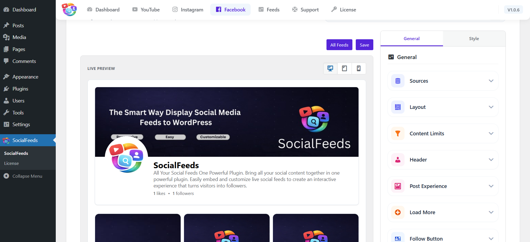Click the V1.0.6 version badge

coord(513,10)
